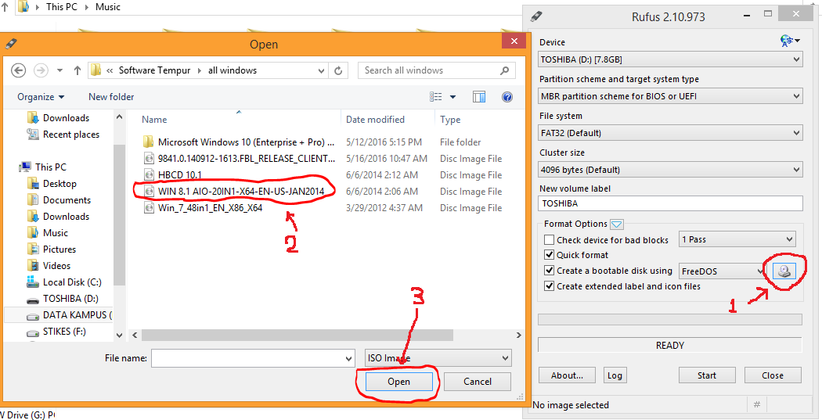The width and height of the screenshot is (822, 420).
Task: Open the File name history dropdown arrow
Action: [x=348, y=359]
